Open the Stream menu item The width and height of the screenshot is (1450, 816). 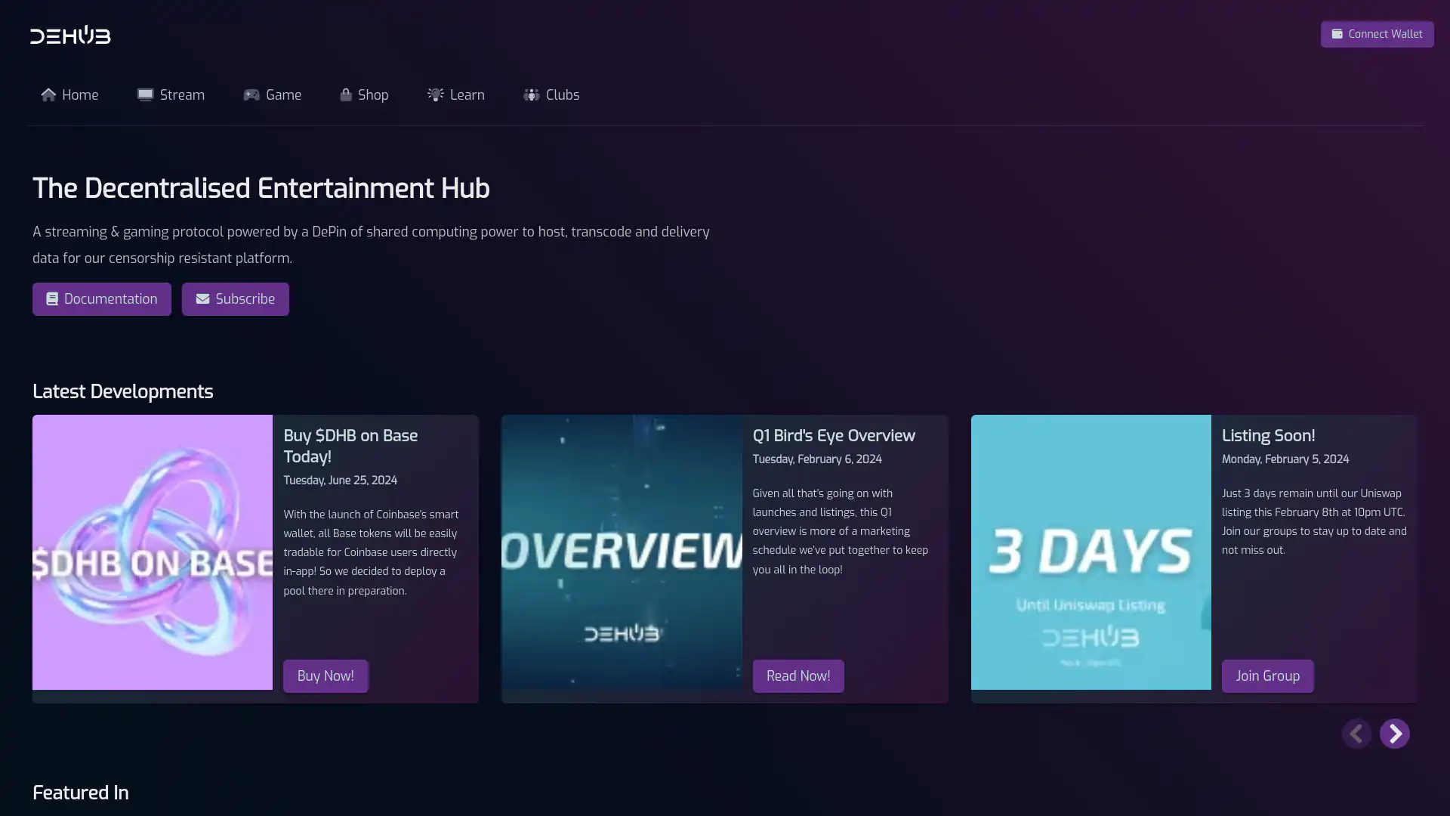182,95
